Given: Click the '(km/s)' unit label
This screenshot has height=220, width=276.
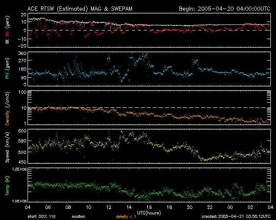Looking at the screenshot, I should point(7,140).
